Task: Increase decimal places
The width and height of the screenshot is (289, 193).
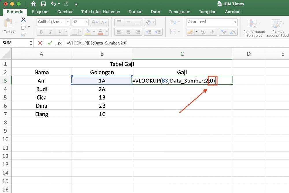Action: tap(224, 32)
